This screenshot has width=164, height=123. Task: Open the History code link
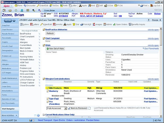157,14
